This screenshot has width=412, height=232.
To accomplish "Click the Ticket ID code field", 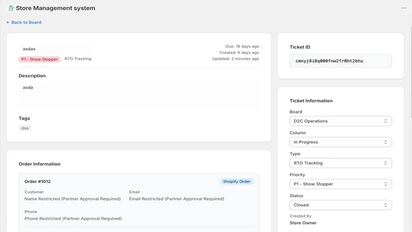I will [340, 61].
